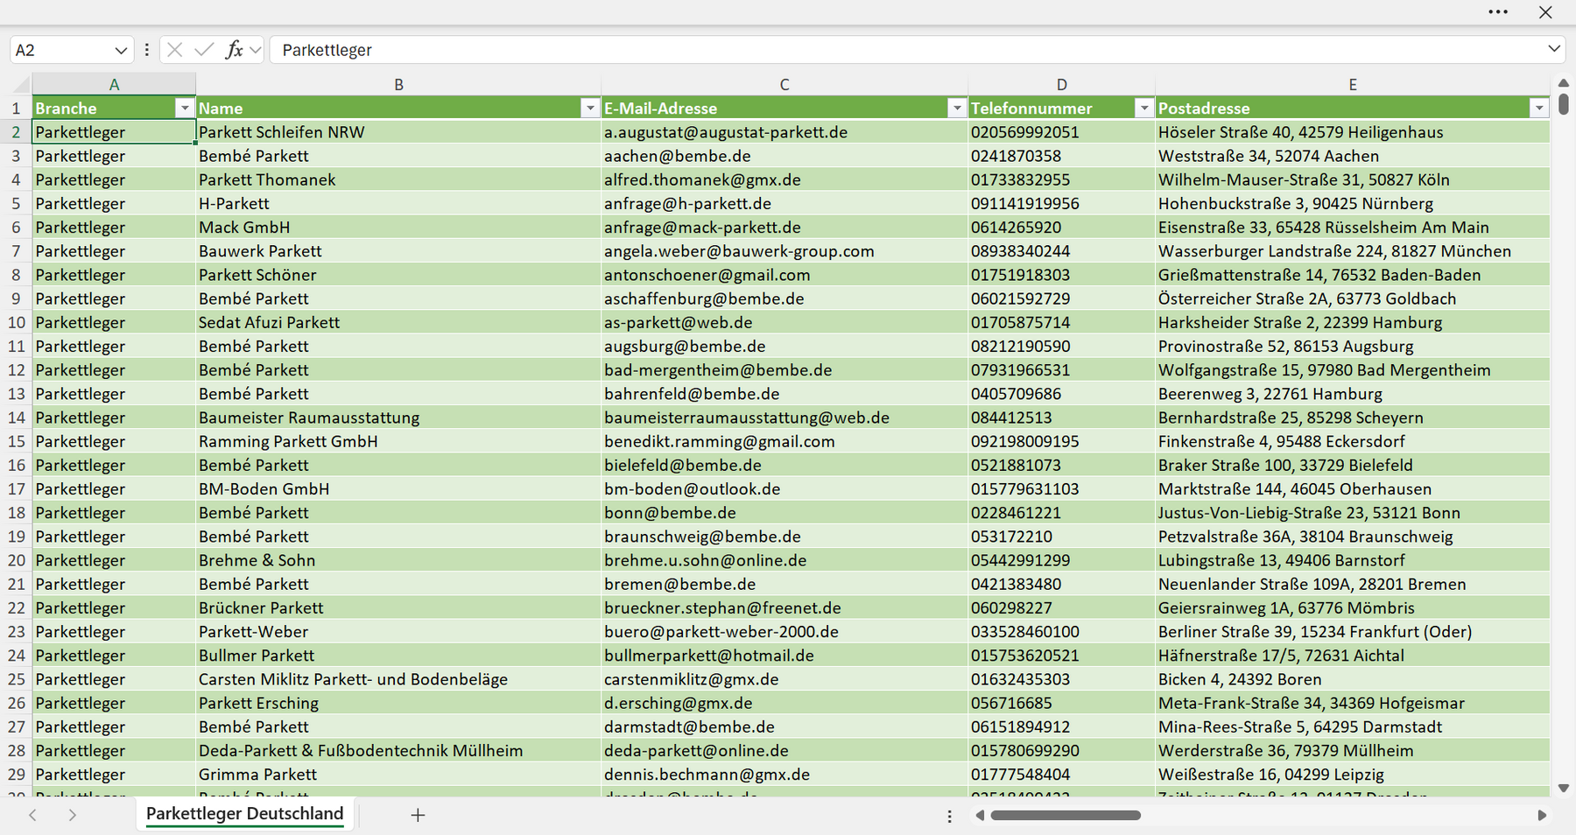Viewport: 1576px width, 835px height.
Task: Select cell BM-Boden GmbH
Action: (x=398, y=488)
